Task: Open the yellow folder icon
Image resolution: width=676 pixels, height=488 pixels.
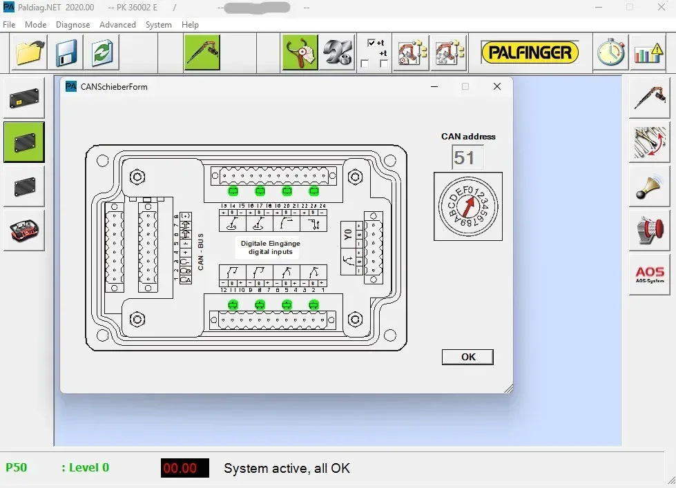Action: (x=29, y=52)
